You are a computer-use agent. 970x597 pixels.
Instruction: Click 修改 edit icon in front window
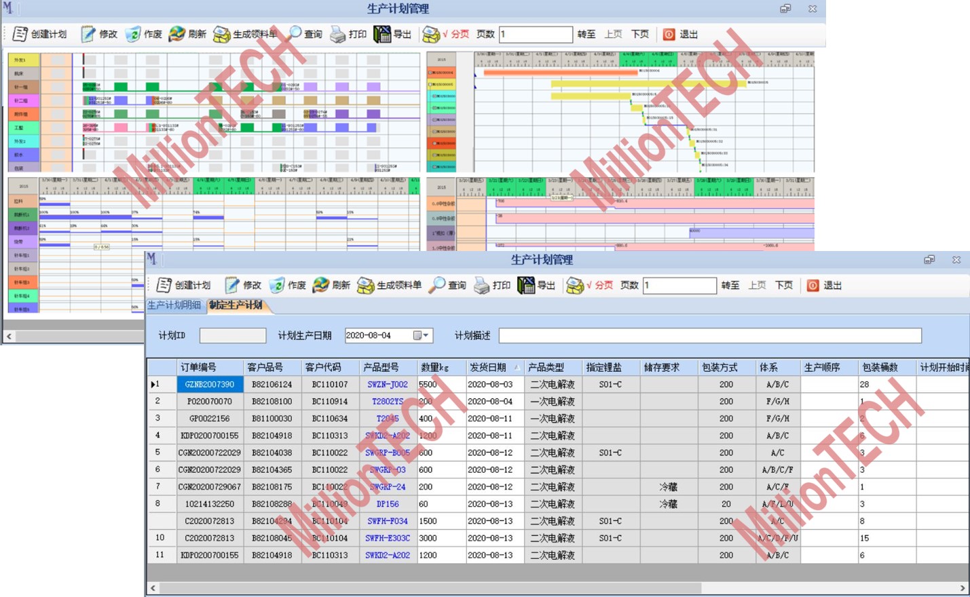coord(232,285)
